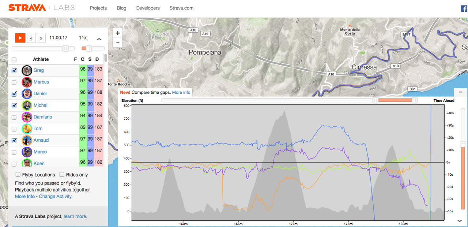
Task: Sort by the D column header
Action: coord(97,59)
